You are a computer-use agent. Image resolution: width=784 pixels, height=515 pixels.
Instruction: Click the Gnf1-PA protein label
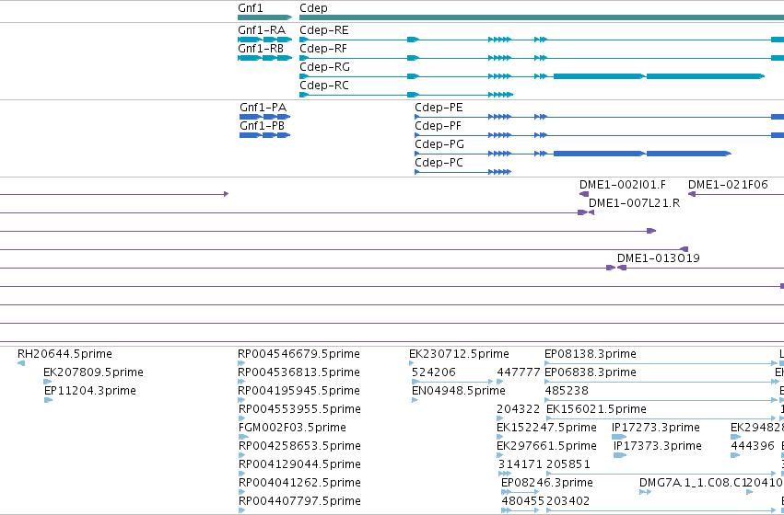[263, 108]
